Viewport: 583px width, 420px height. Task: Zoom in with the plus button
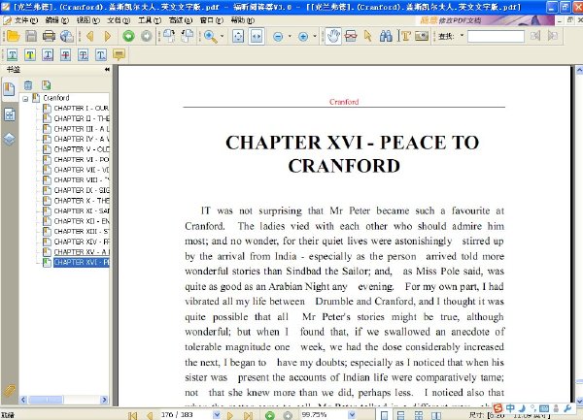(303, 36)
